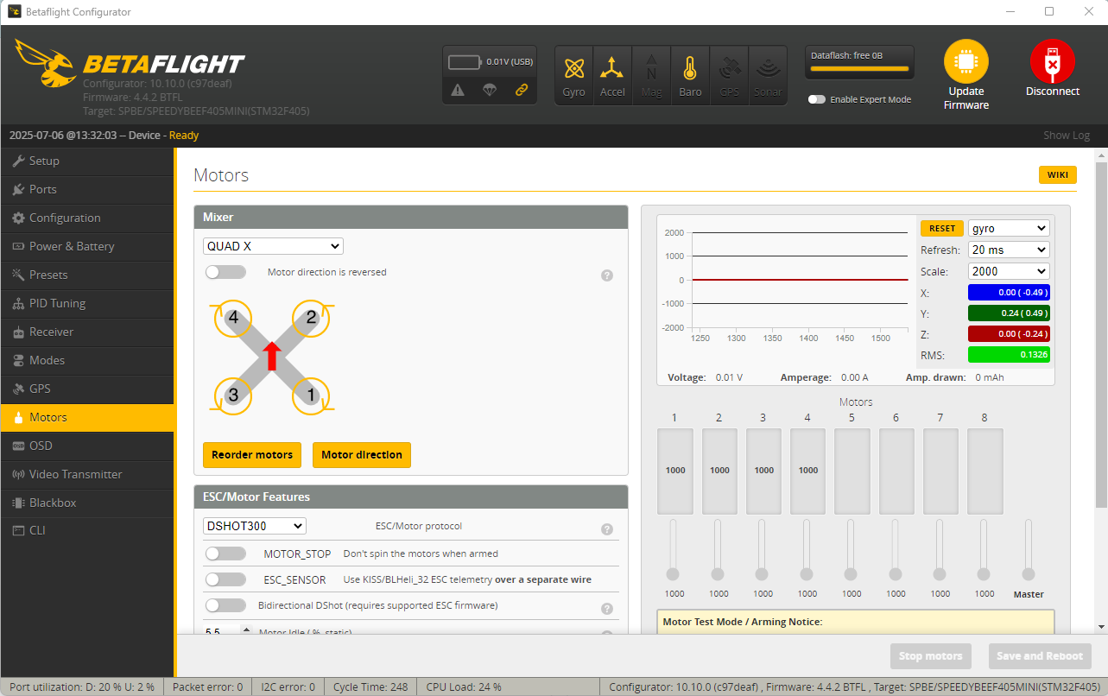The image size is (1108, 696).
Task: Open help for Bidirectional DShot
Action: click(x=606, y=609)
